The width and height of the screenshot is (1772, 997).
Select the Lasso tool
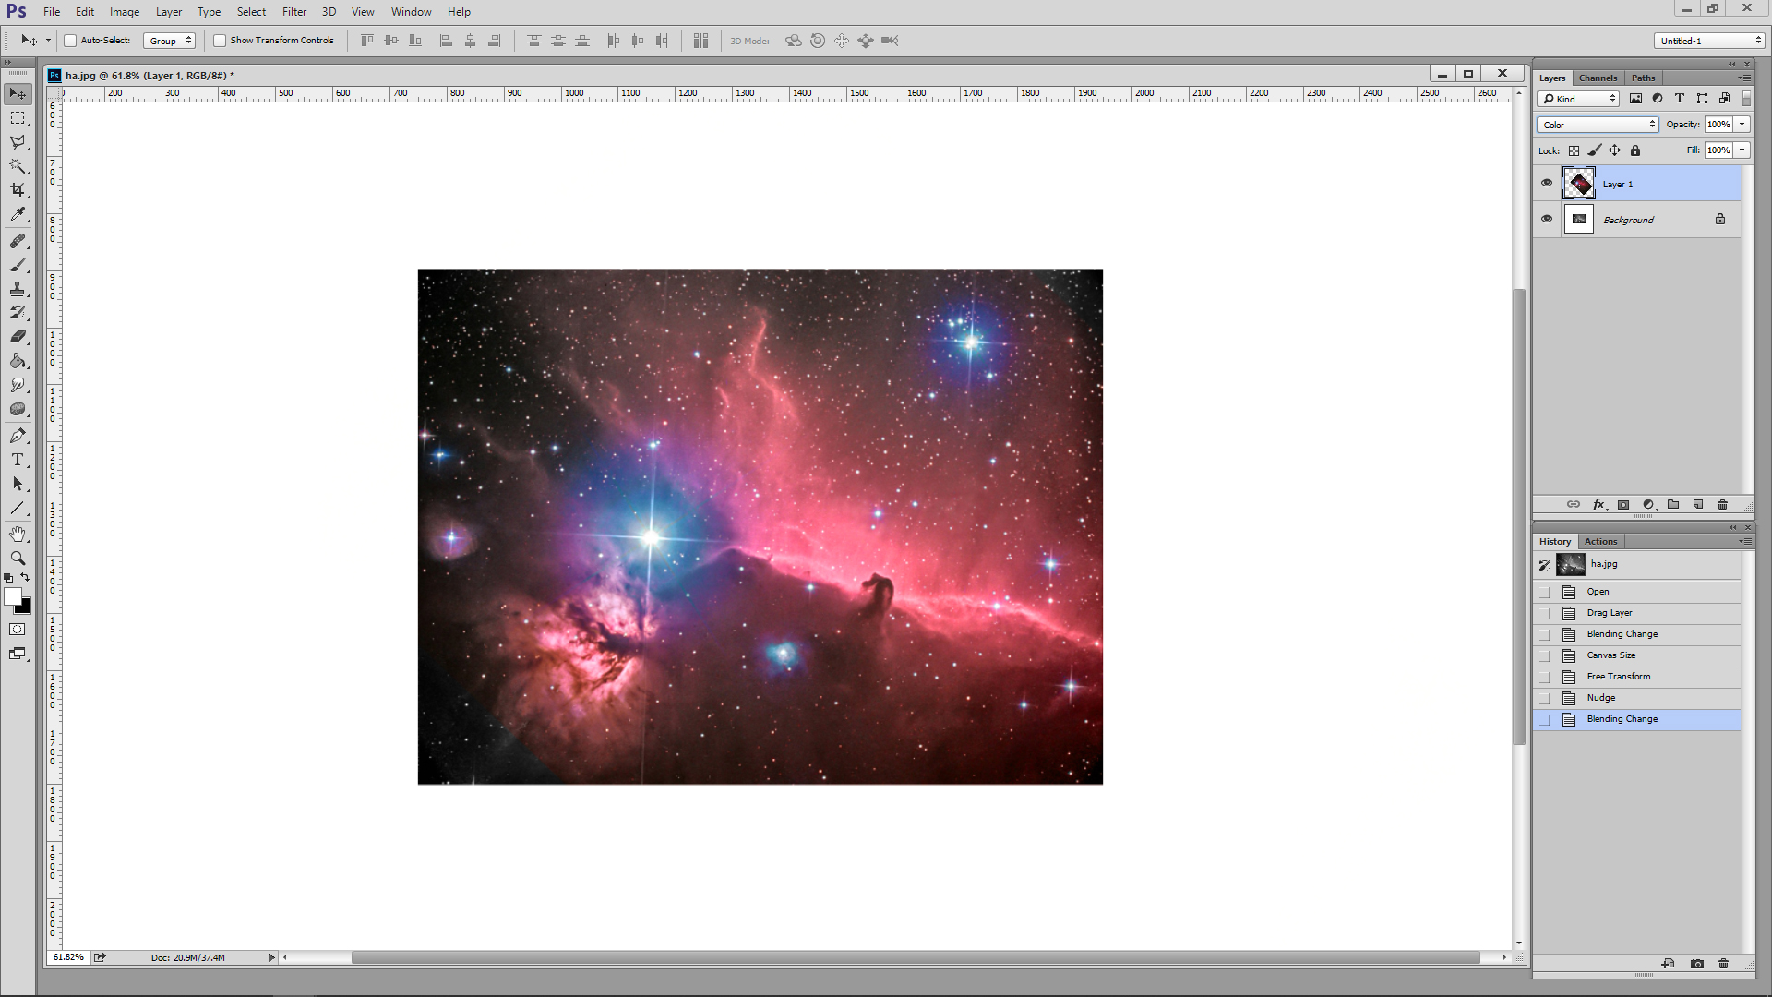click(18, 142)
